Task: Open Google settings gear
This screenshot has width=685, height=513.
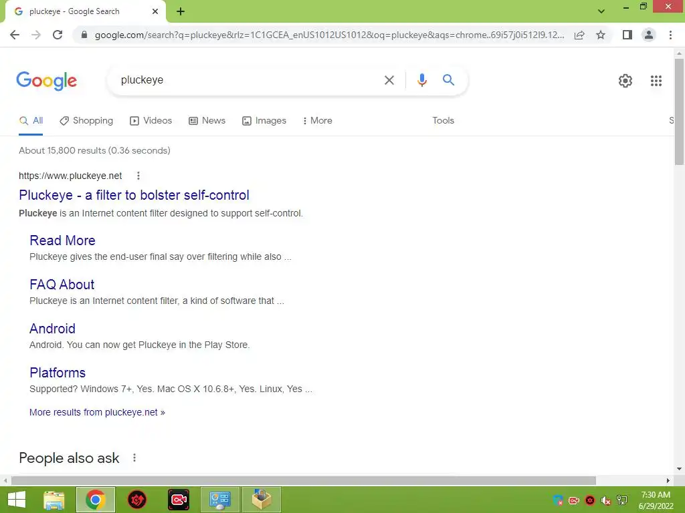Action: pyautogui.click(x=625, y=81)
